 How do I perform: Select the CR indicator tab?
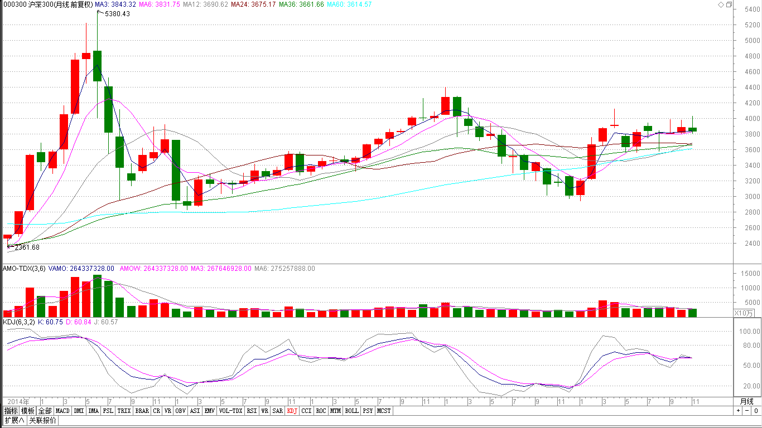point(156,411)
